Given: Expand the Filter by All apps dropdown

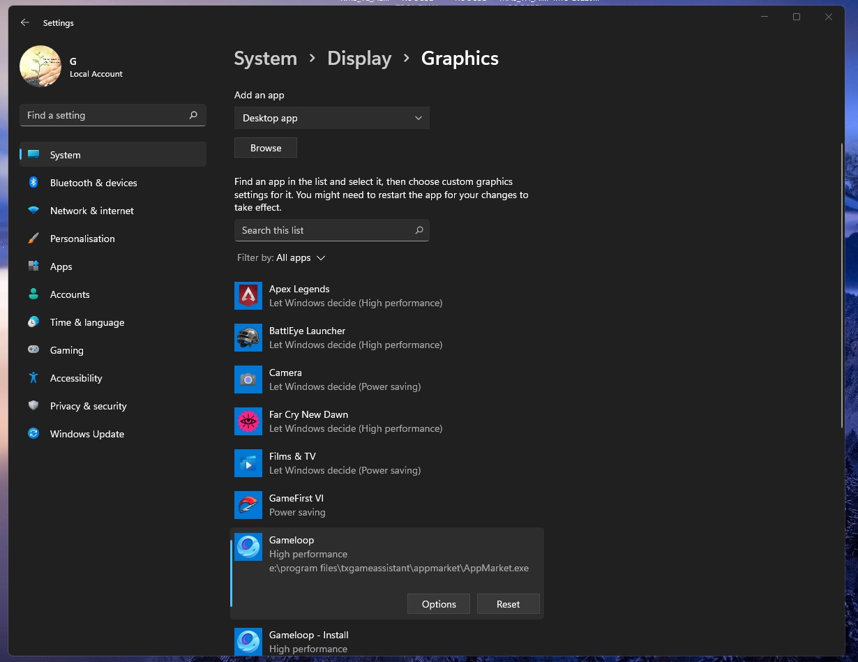Looking at the screenshot, I should 281,257.
